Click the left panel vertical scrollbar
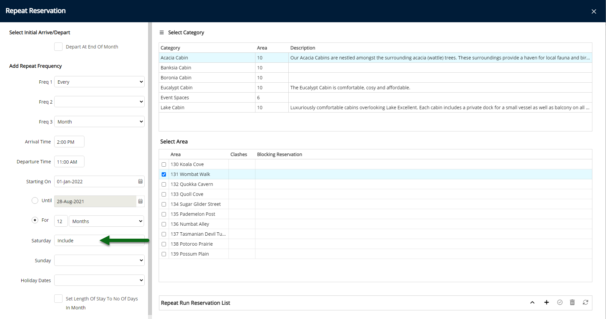606x319 pixels. click(150, 169)
